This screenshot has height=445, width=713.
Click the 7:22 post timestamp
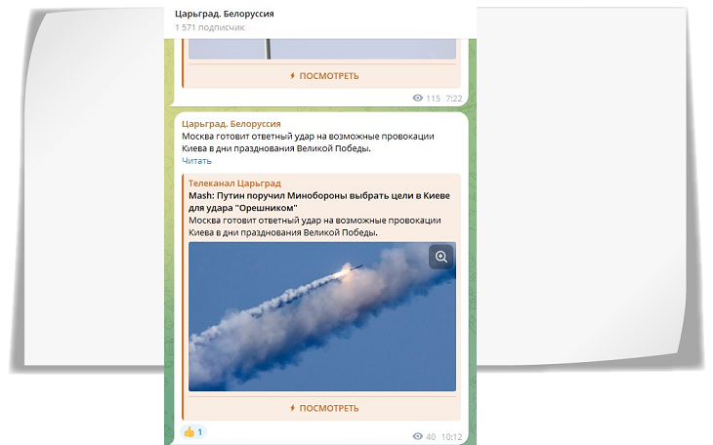(453, 99)
